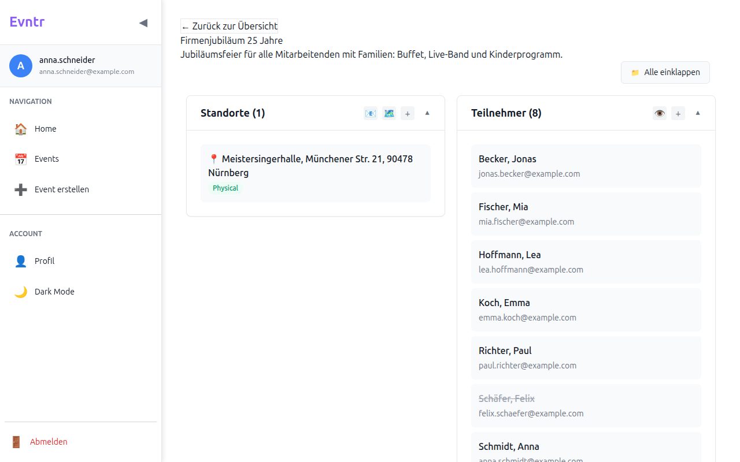Select participant Koch, Emma
Screen dimensions: 740x462
click(586, 310)
